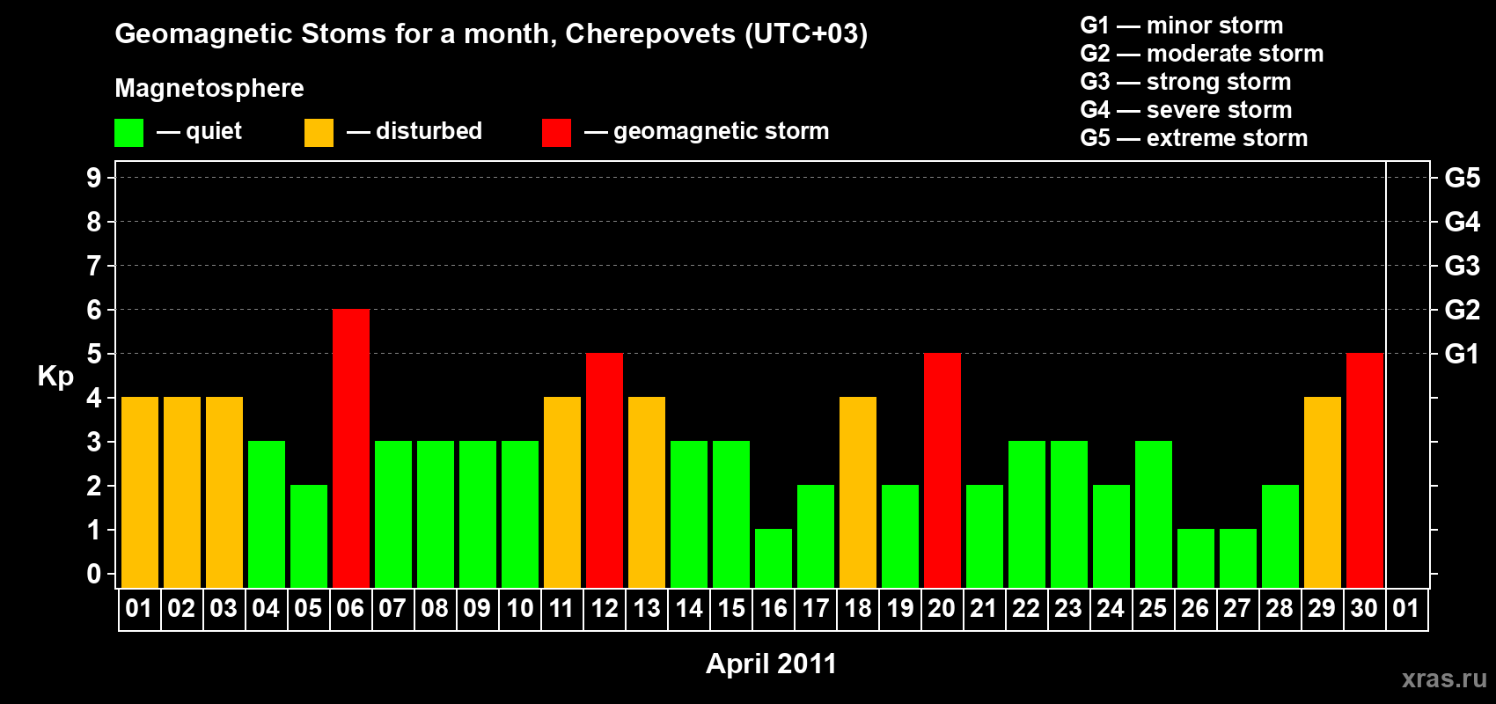This screenshot has height=704, width=1496.
Task: Click 'G5 — extreme storm' legend line
Action: click(x=1194, y=138)
